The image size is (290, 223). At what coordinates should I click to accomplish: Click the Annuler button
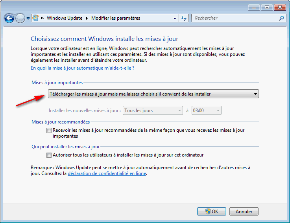click(x=244, y=211)
